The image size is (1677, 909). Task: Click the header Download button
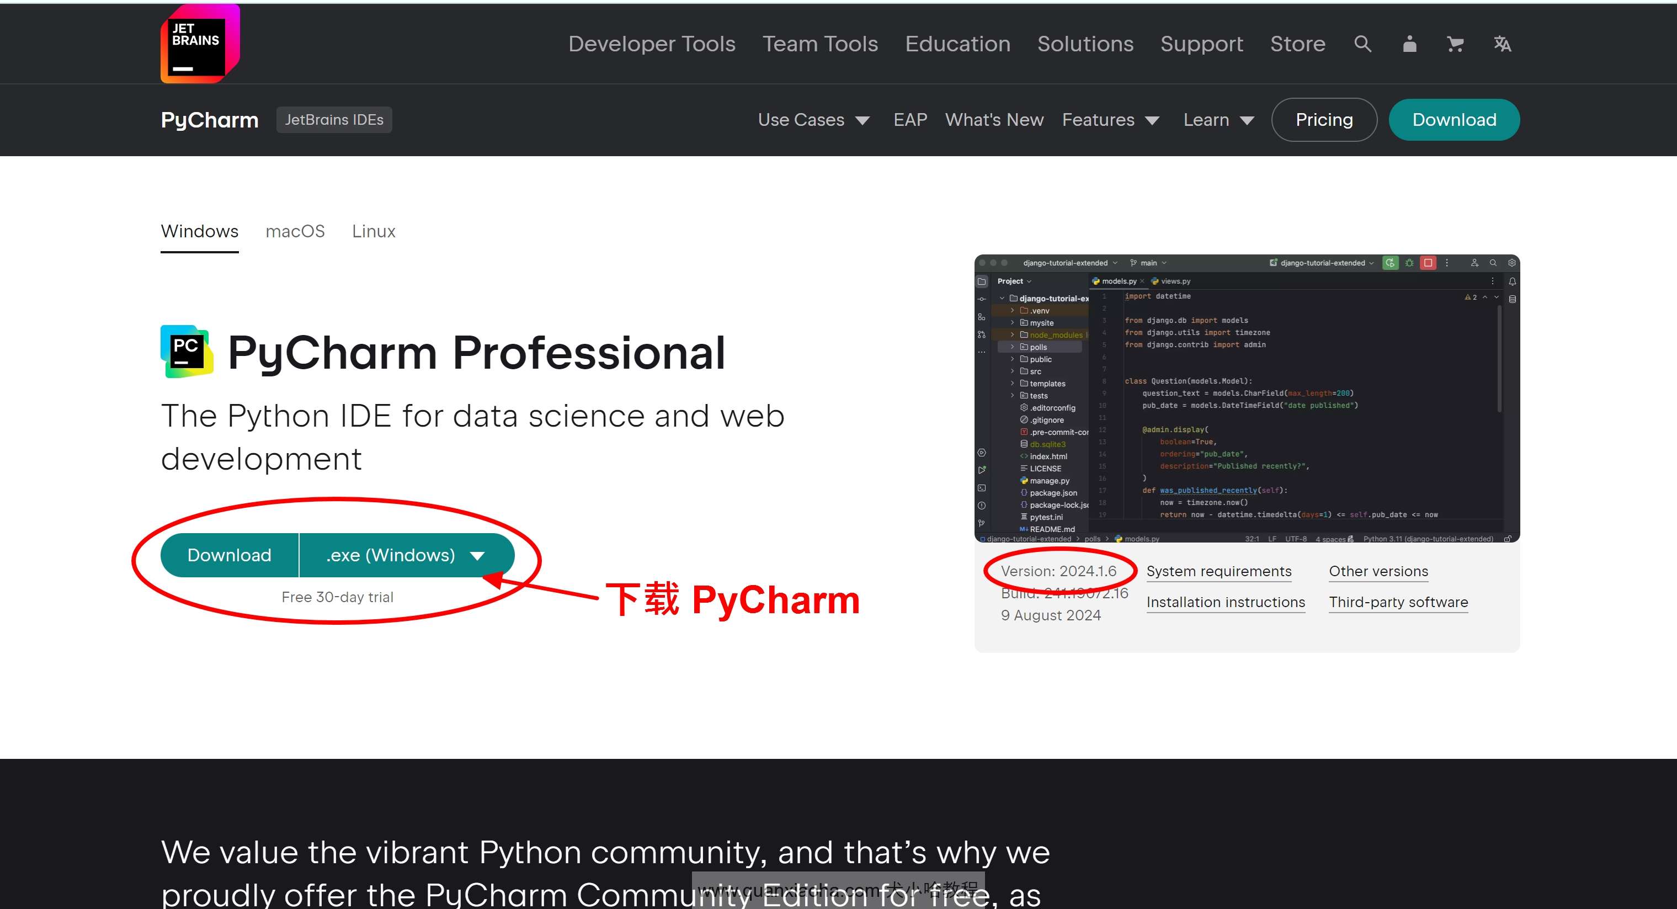[1454, 120]
